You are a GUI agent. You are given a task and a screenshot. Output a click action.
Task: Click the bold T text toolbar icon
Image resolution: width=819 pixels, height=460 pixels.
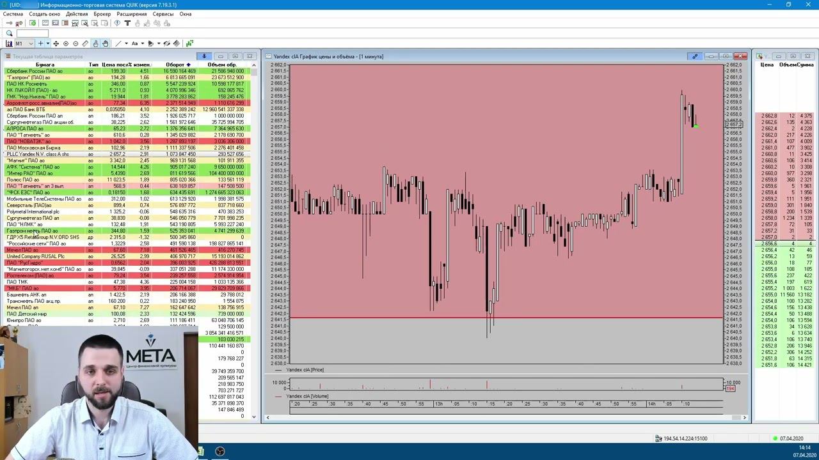point(127,23)
